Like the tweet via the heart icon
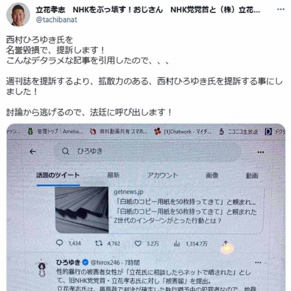 138,243
